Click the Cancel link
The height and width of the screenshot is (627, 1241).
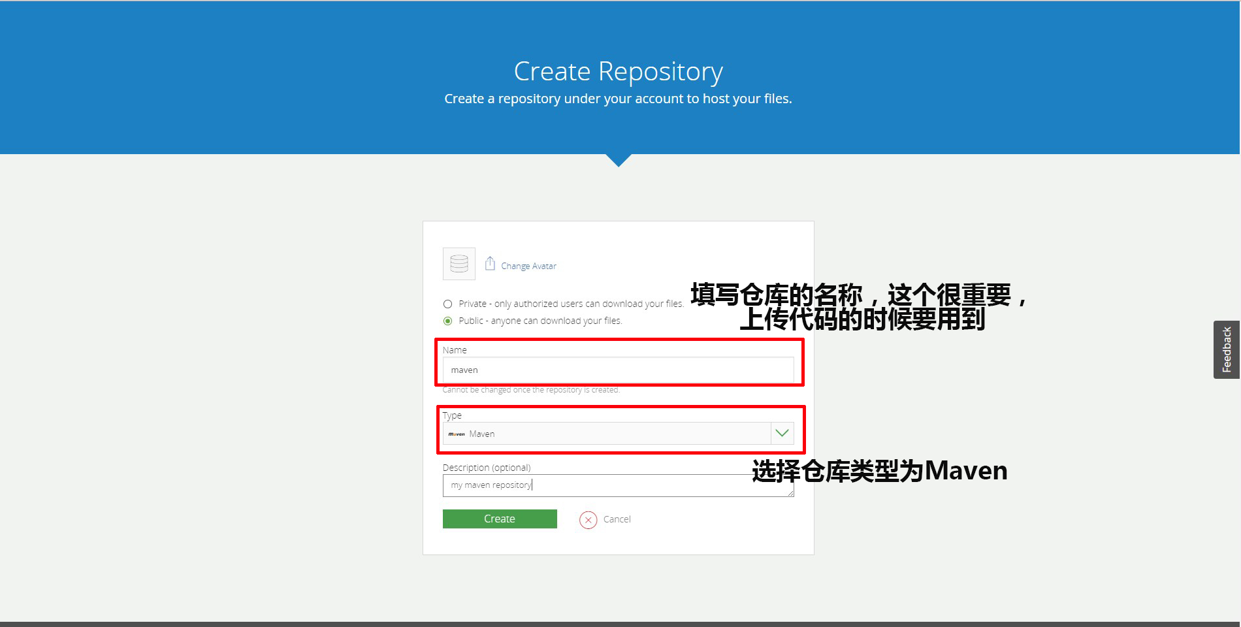617,519
